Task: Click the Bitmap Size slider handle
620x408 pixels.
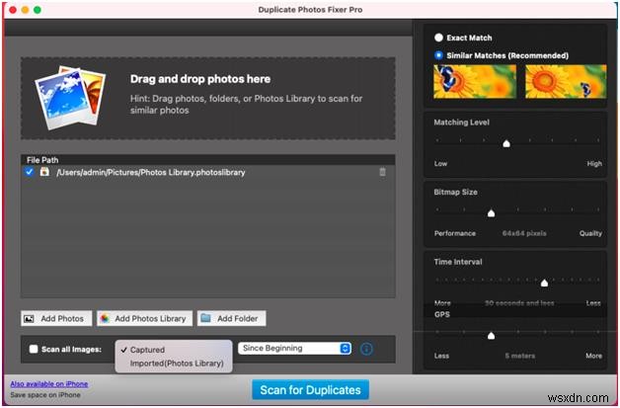Action: pos(491,213)
